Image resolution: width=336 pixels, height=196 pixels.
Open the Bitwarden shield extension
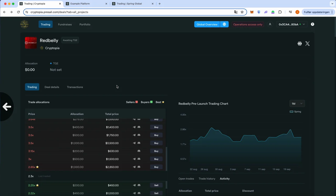(259, 12)
